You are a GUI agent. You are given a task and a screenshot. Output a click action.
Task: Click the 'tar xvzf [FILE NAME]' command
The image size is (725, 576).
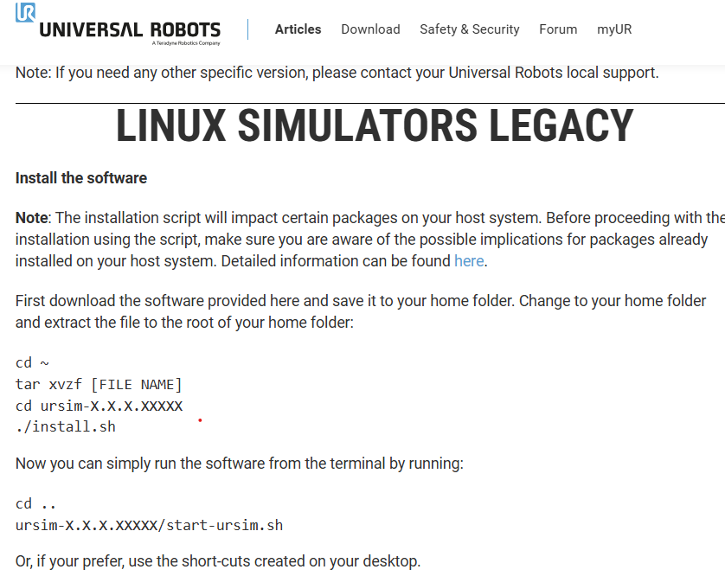pyautogui.click(x=99, y=384)
